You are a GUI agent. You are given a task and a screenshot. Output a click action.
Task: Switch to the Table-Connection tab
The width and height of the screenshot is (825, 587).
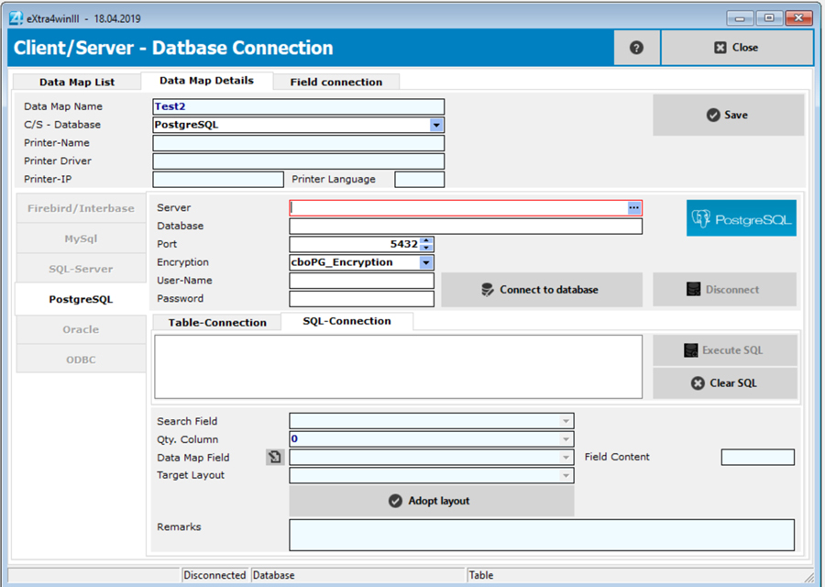coord(217,322)
